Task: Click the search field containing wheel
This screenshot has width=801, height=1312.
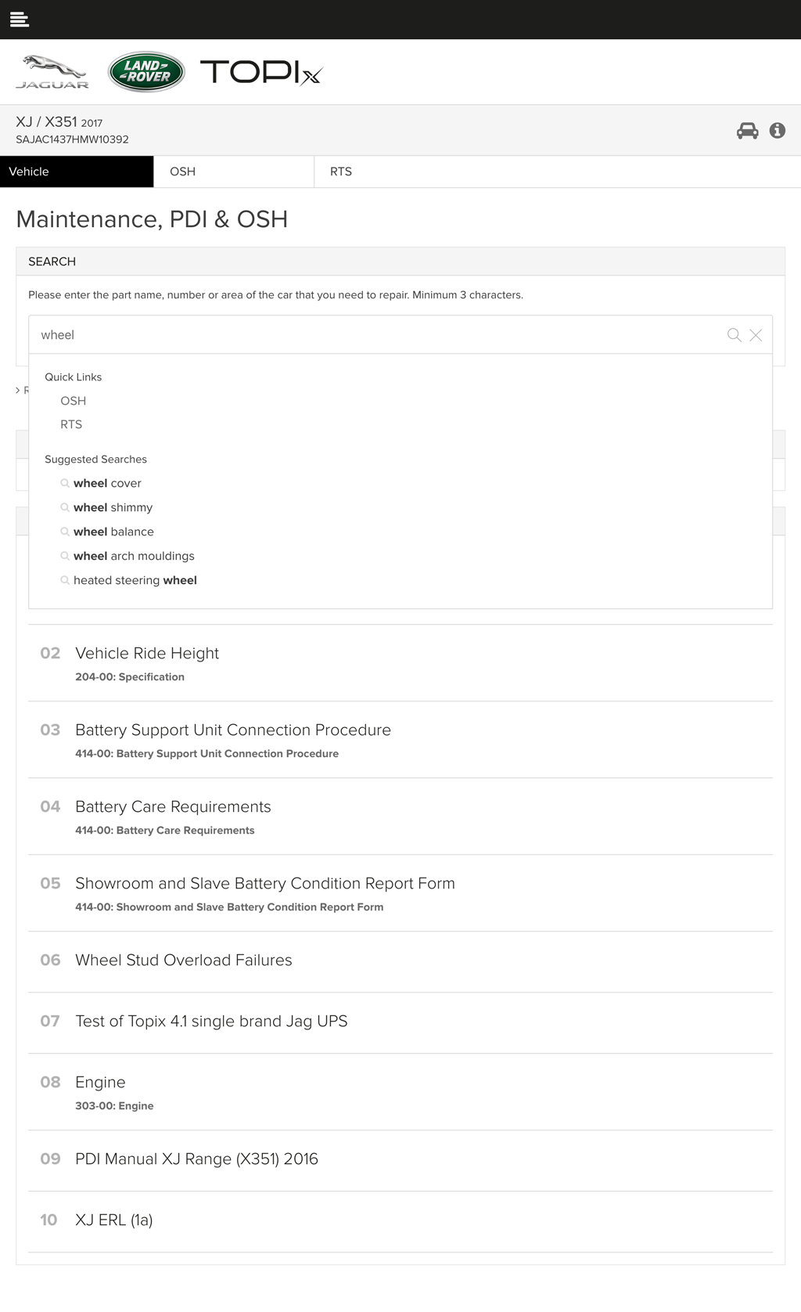Action: pos(400,335)
